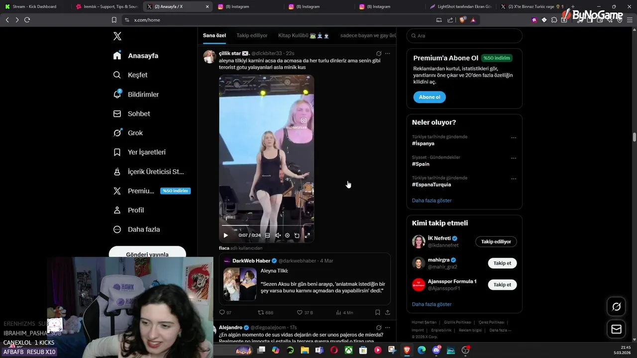Open File Explorer from taskbar
The image size is (637, 358).
305,350
